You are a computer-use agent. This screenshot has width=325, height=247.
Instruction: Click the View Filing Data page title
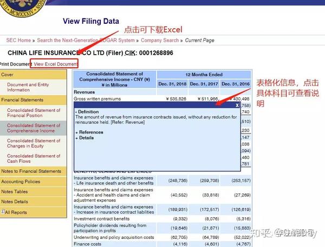[91, 21]
